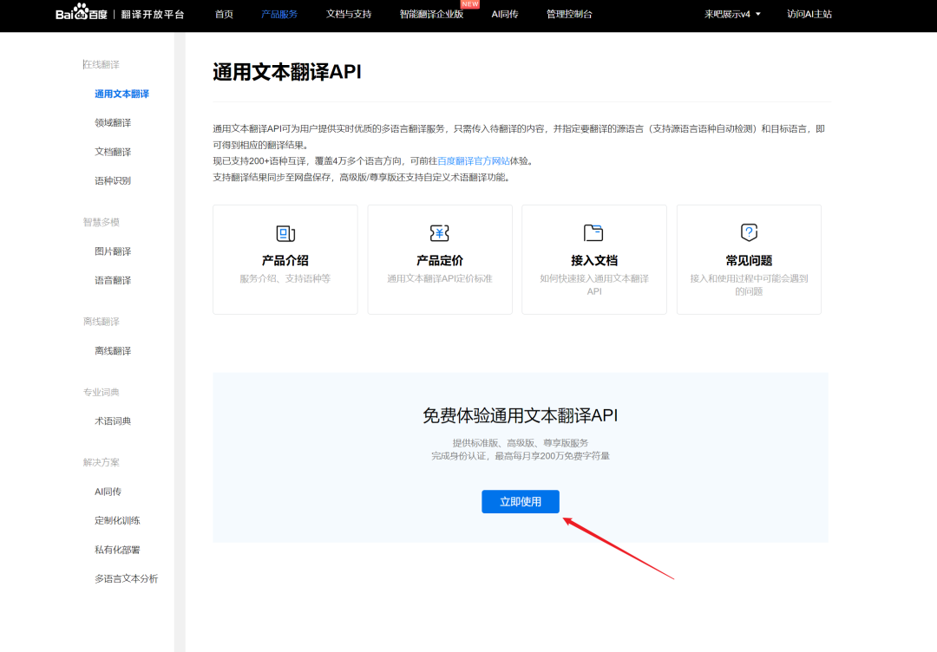This screenshot has height=652, width=937.
Task: Visit 访问AI主站 link in the header
Action: 809,15
